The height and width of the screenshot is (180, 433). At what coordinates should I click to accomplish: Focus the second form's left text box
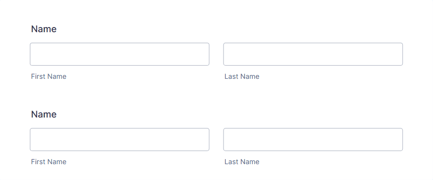(x=120, y=139)
